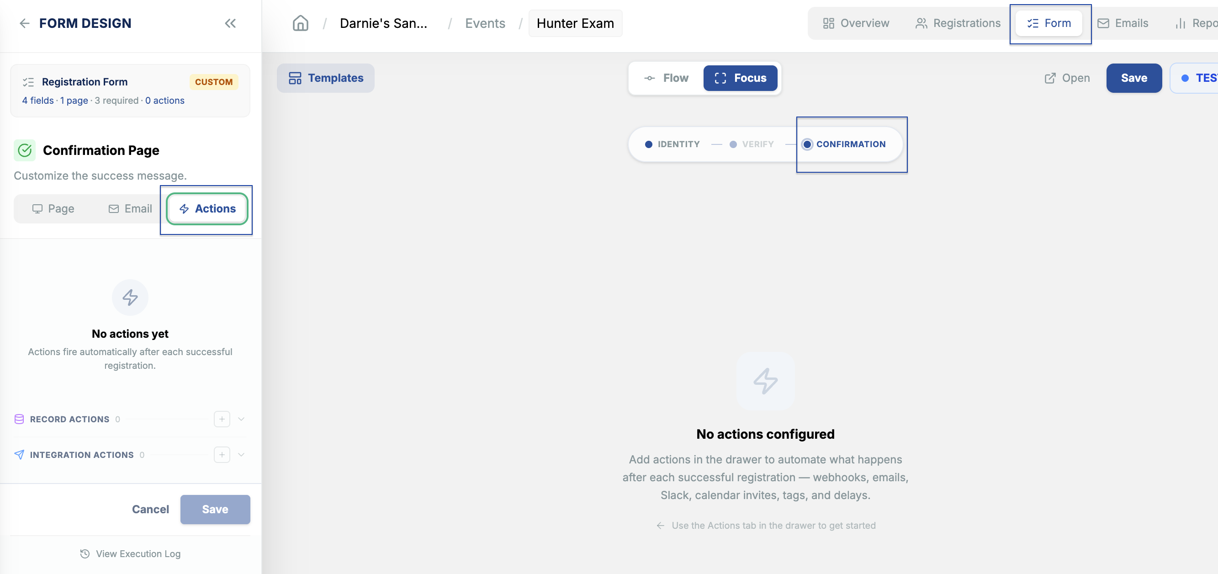This screenshot has width=1218, height=574.
Task: Click the dark blue Save button in toolbar
Action: click(1134, 78)
